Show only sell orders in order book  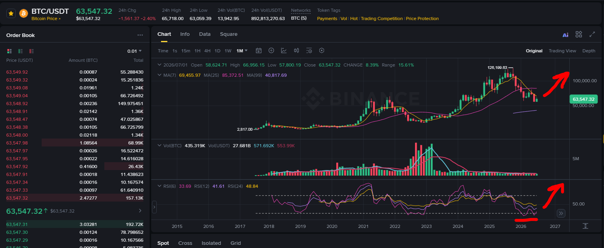coord(31,51)
